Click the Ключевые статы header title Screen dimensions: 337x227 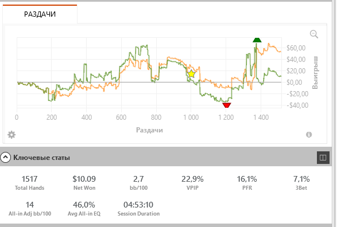(41, 158)
